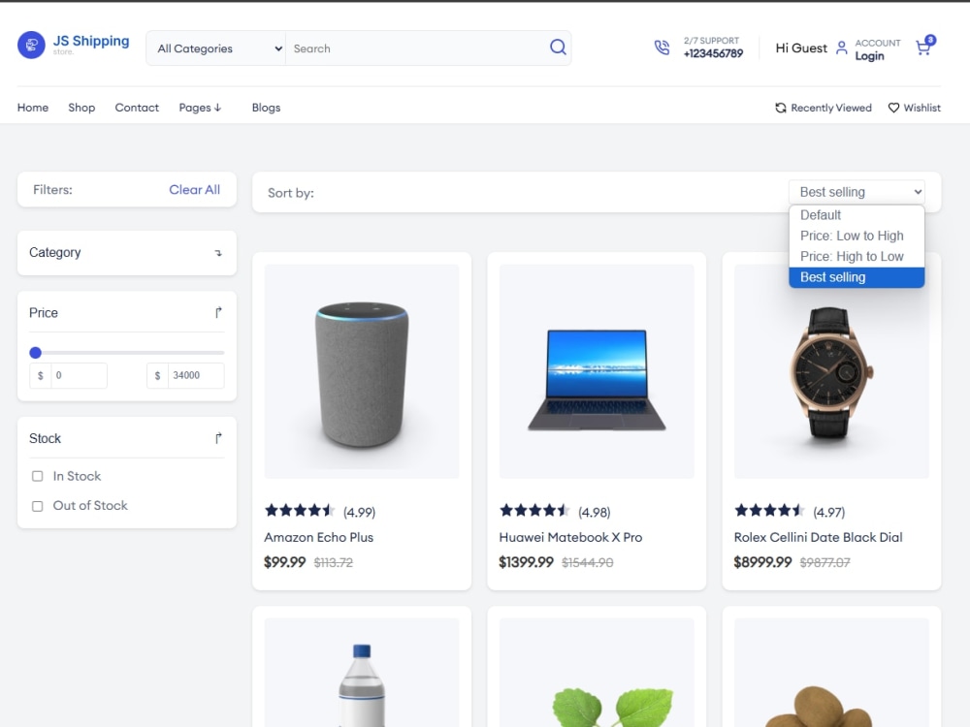Click Clear All filters link
The width and height of the screenshot is (970, 727).
194,190
